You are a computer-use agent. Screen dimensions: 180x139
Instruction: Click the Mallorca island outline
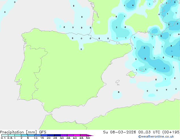[x=131, y=74]
